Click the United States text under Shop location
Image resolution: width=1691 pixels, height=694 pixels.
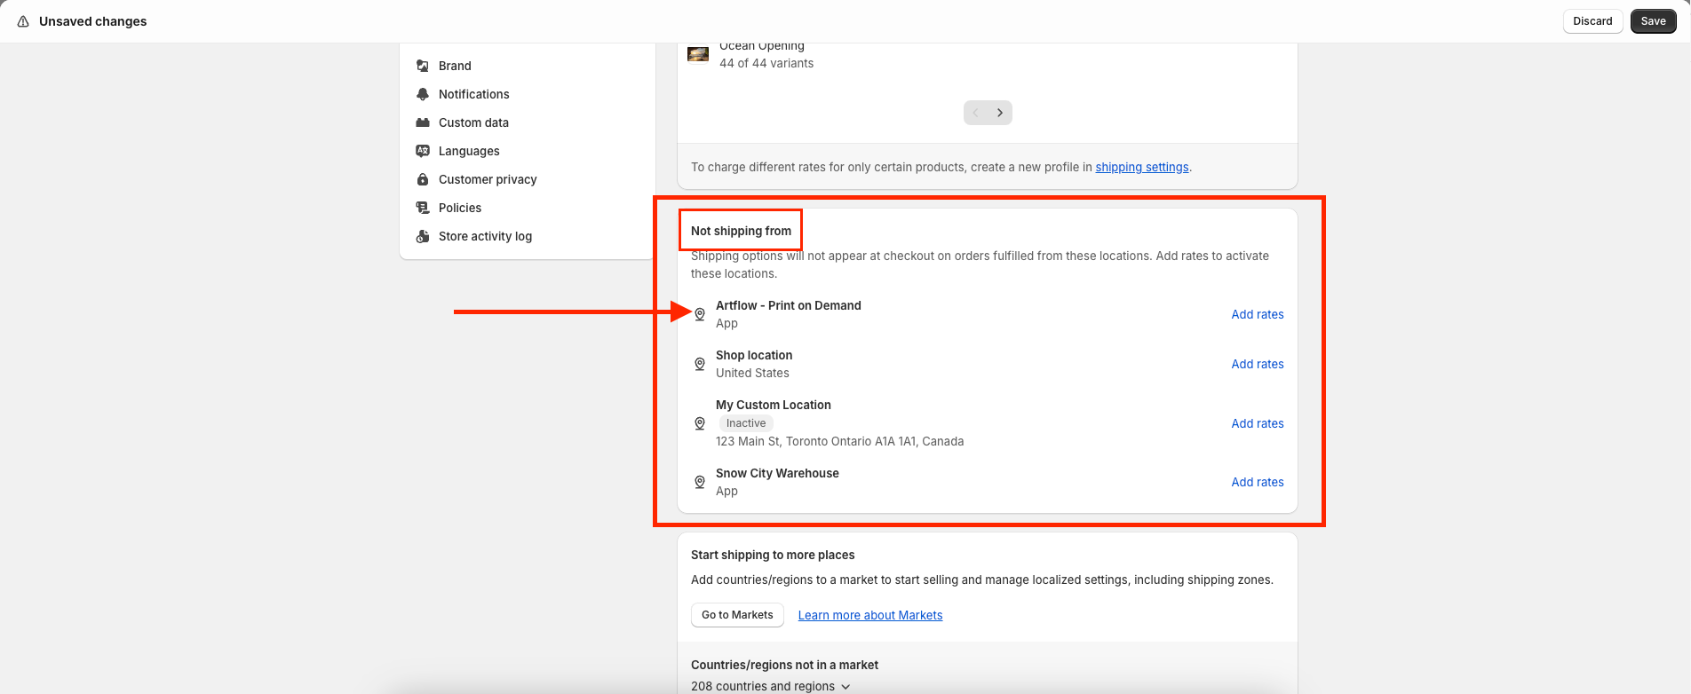click(752, 373)
